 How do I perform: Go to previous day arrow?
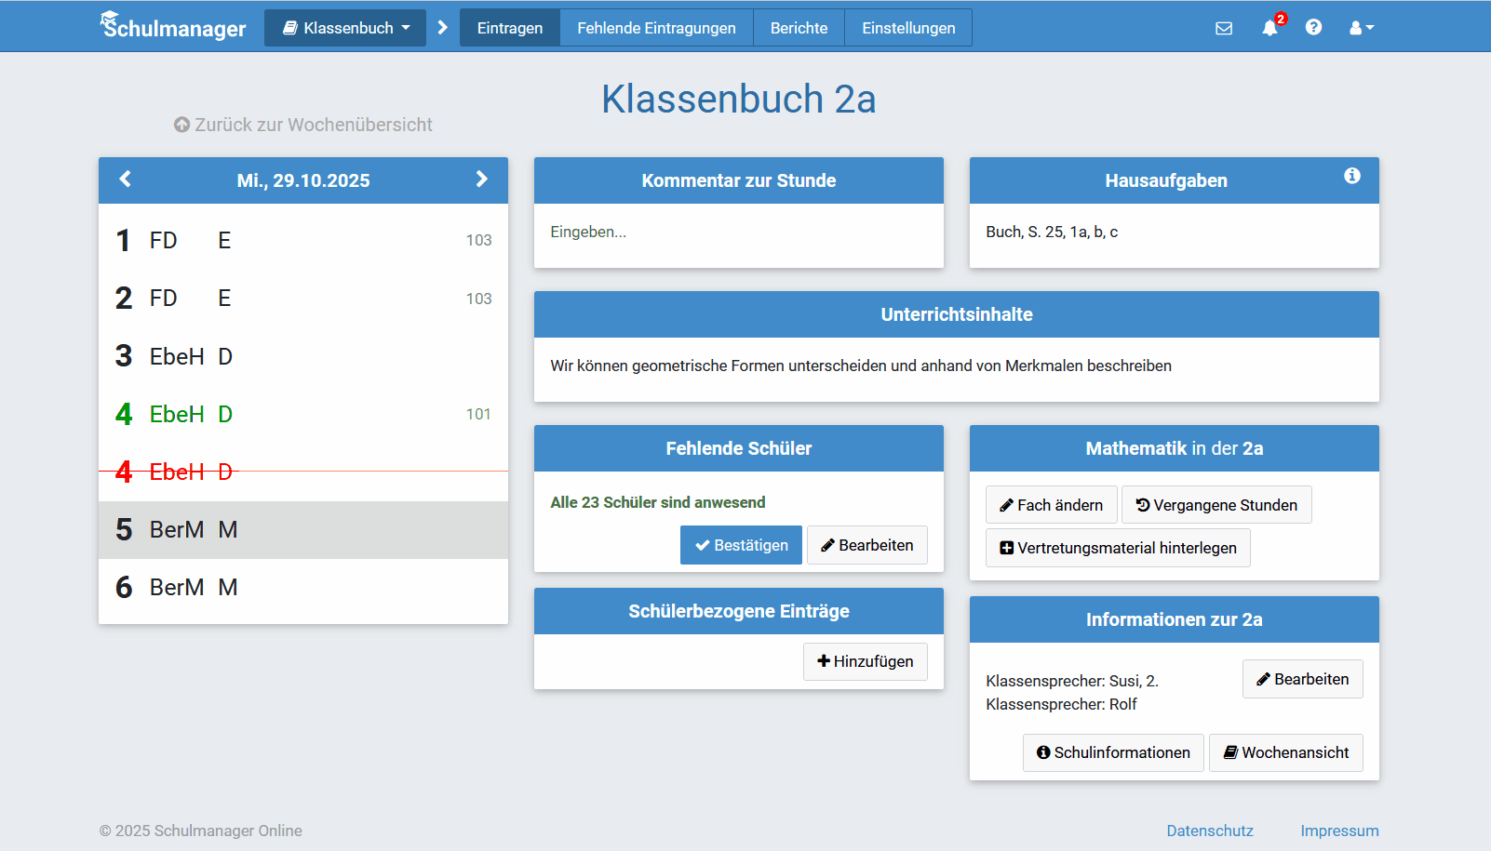tap(126, 180)
